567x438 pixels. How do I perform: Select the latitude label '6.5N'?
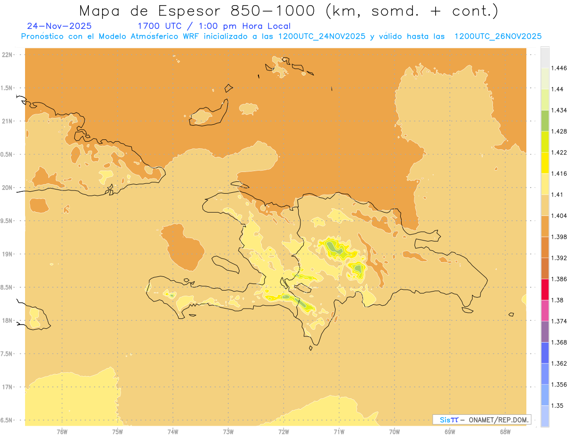click(7, 420)
